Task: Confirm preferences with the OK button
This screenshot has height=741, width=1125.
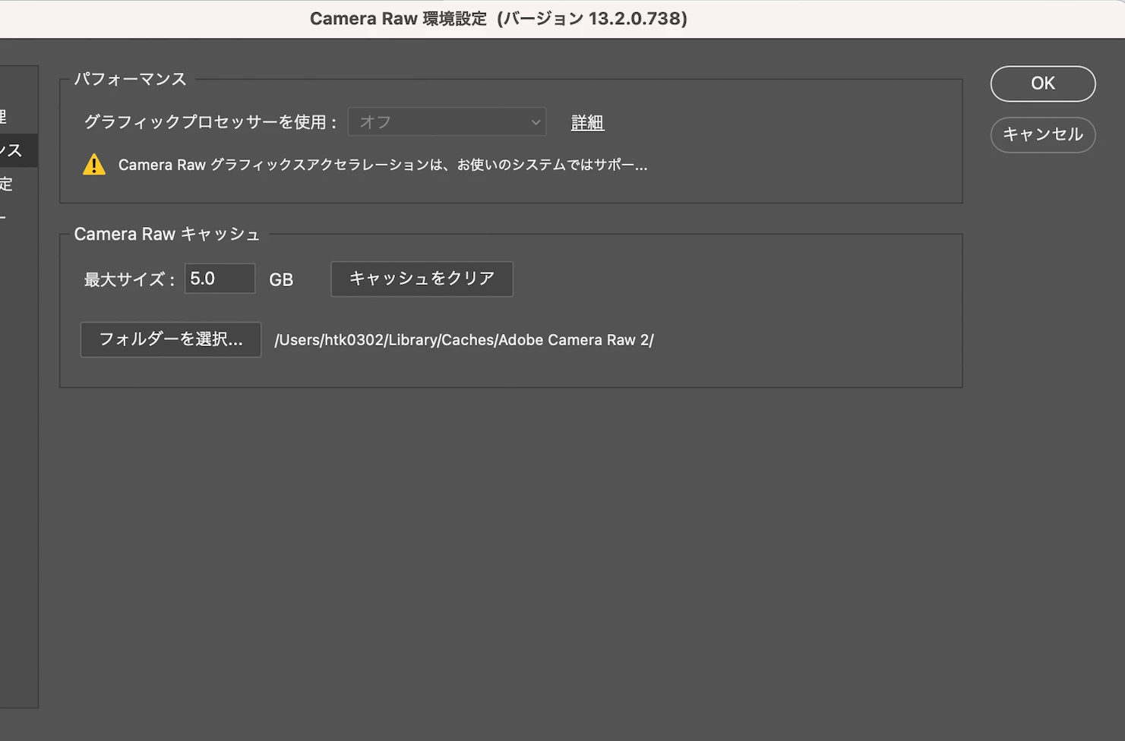Action: [x=1042, y=84]
